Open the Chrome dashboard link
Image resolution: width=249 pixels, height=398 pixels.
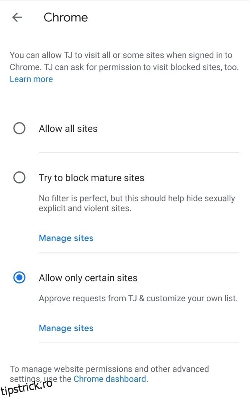pyautogui.click(x=110, y=379)
